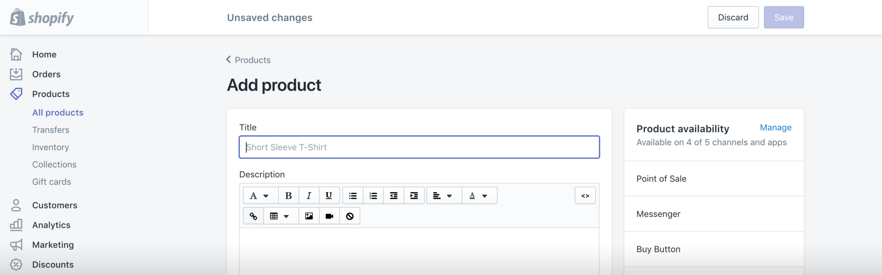
Task: Click the Discard button
Action: [x=733, y=17]
